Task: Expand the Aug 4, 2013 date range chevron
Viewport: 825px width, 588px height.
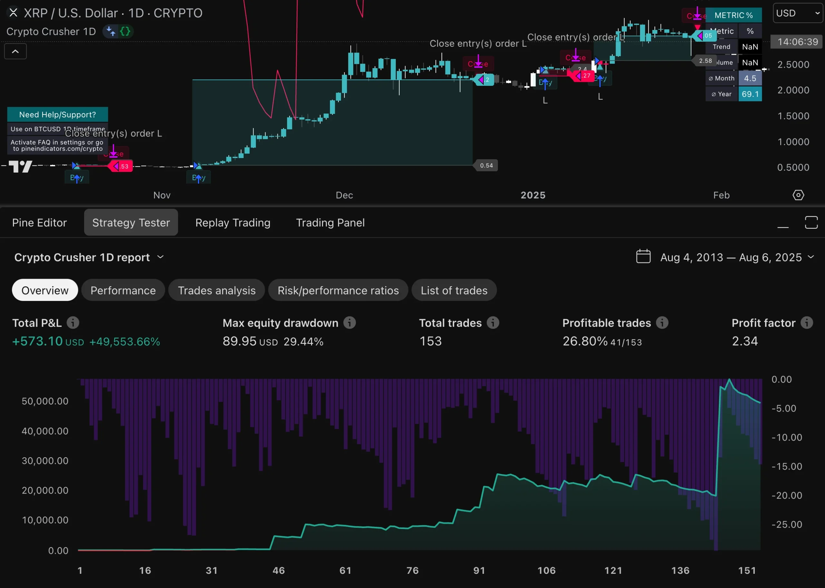Action: [811, 257]
